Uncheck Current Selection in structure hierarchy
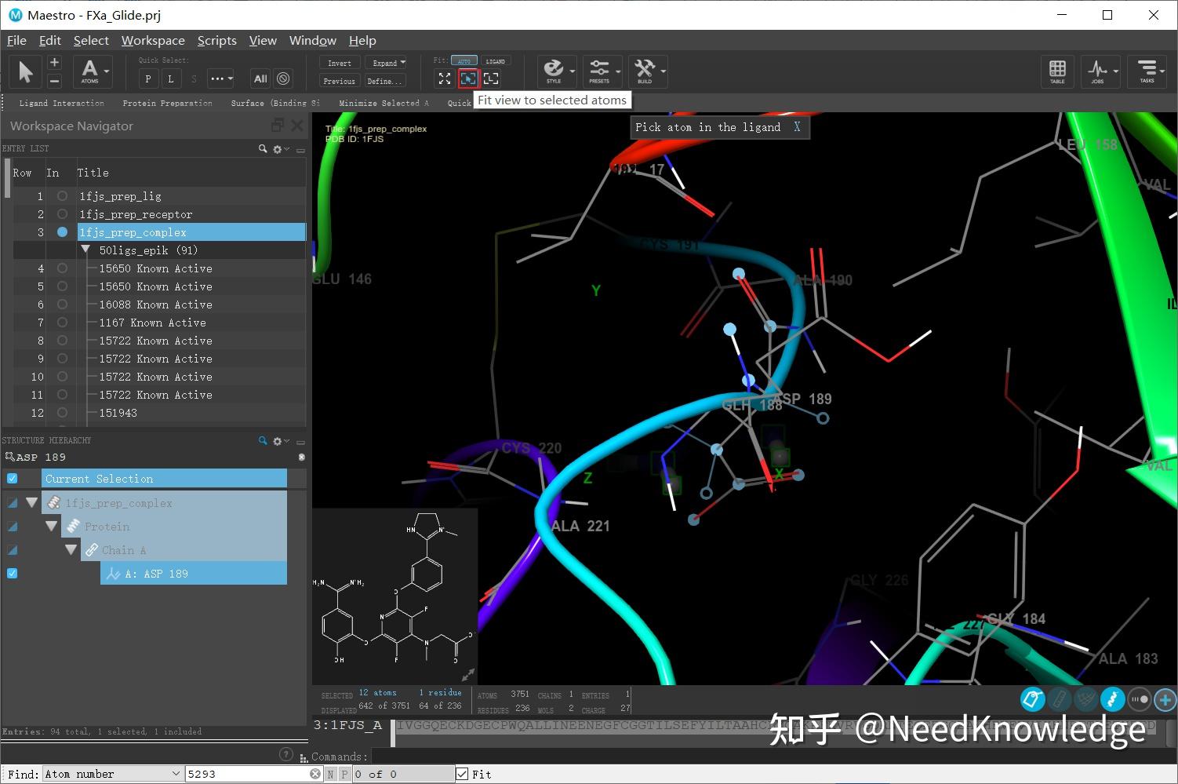Screen dimensions: 1178x784 [x=12, y=478]
